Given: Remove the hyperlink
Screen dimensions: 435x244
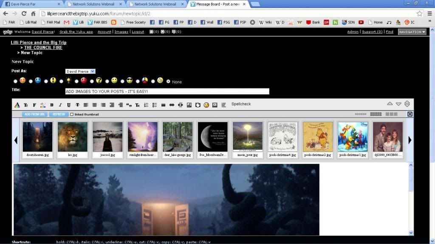Looking at the screenshot, I should click(x=180, y=105).
